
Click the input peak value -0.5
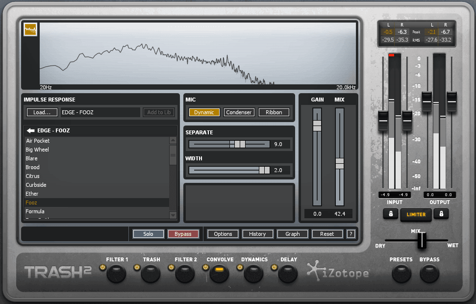click(388, 32)
